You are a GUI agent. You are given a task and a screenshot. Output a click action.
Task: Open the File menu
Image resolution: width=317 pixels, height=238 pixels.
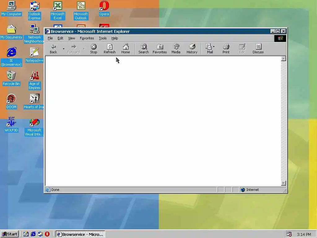pyautogui.click(x=50, y=38)
